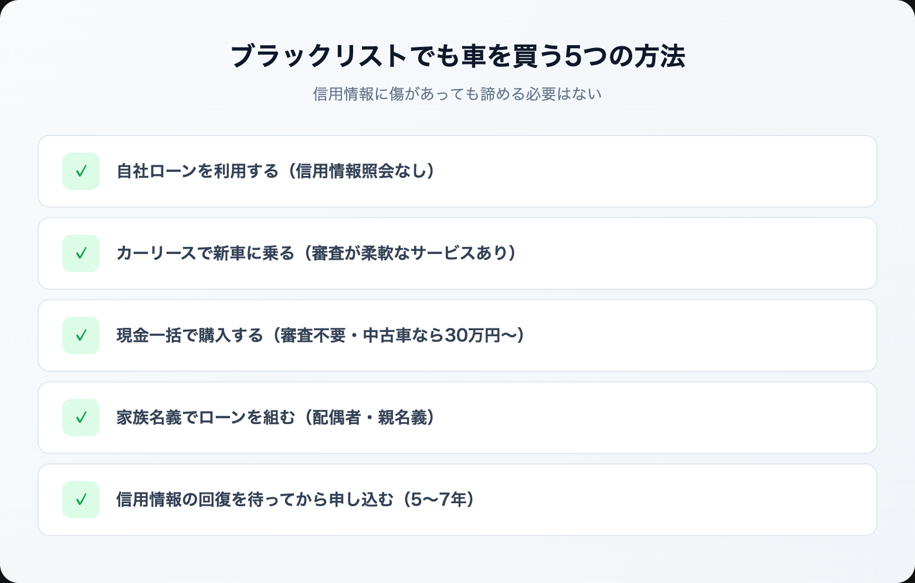Click the 審査不要 text in cash purchase item
915x583 pixels.
[313, 335]
